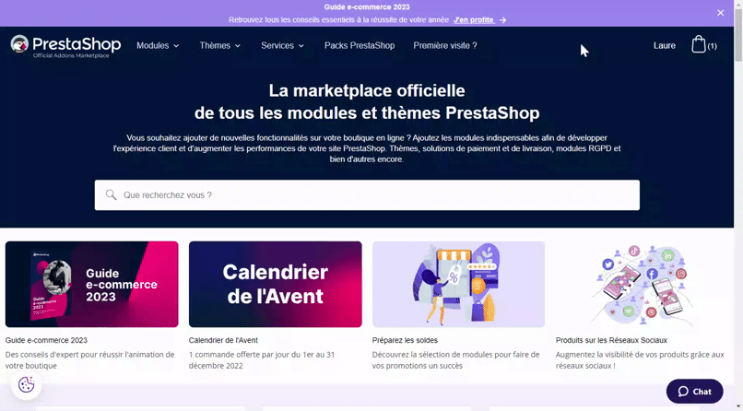Open Première visite ? page
This screenshot has height=411, width=743.
(445, 45)
